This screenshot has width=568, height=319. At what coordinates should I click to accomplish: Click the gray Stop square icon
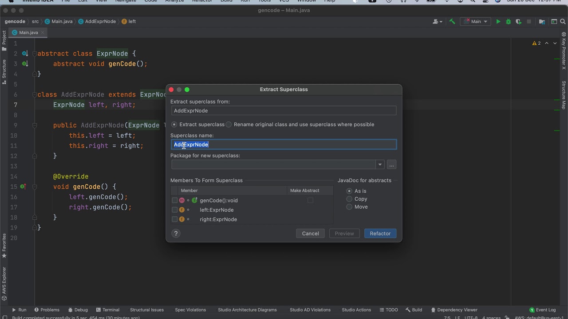coord(529,21)
